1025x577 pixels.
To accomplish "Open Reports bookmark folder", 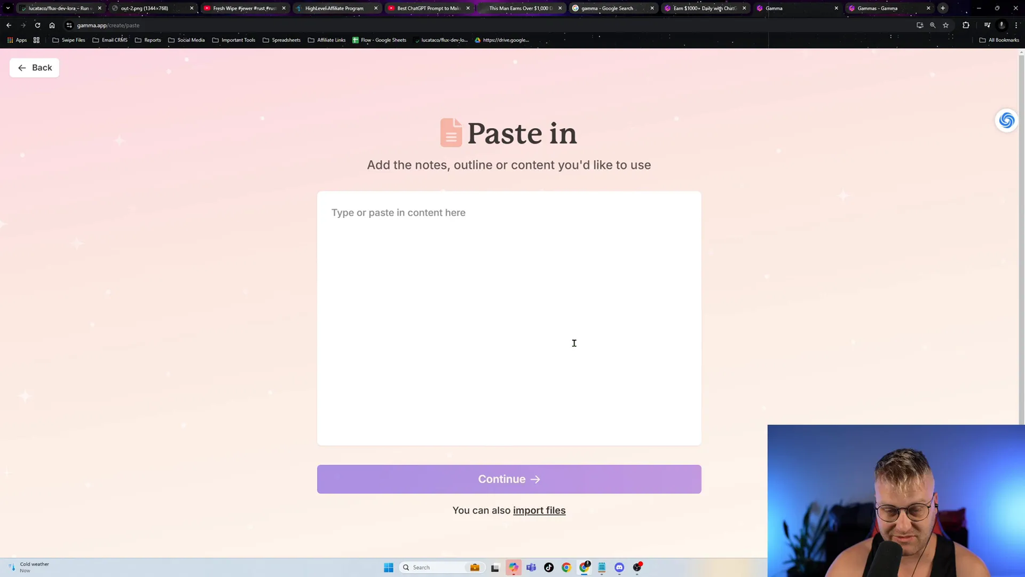I will click(x=148, y=40).
